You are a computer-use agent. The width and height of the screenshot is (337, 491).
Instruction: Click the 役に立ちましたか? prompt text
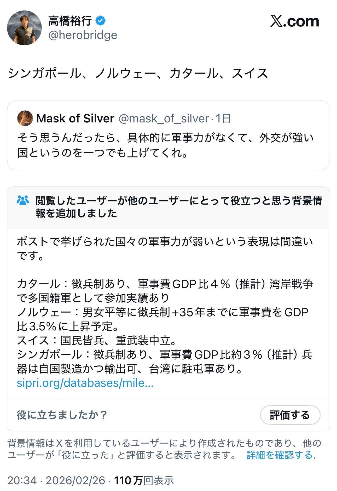[62, 415]
